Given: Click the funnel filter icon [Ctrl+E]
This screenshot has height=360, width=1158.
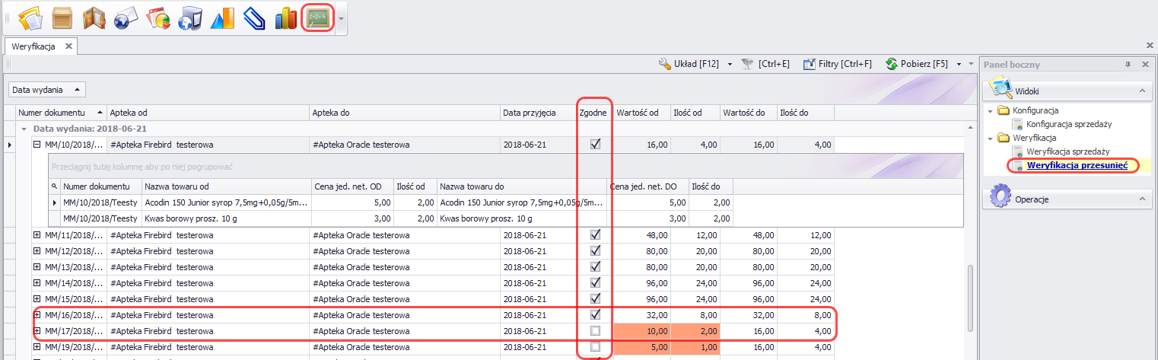Looking at the screenshot, I should pos(749,65).
